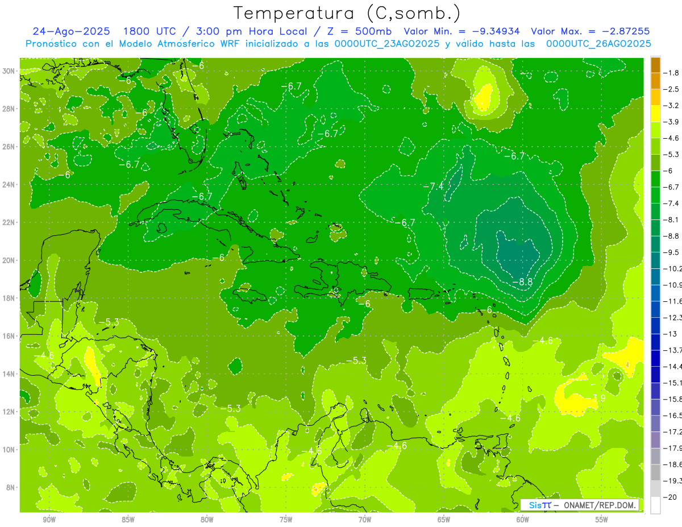Viewport: 682px width, 527px height.
Task: Click the "3.9" contour label by the yellow patch
Action: [598, 398]
